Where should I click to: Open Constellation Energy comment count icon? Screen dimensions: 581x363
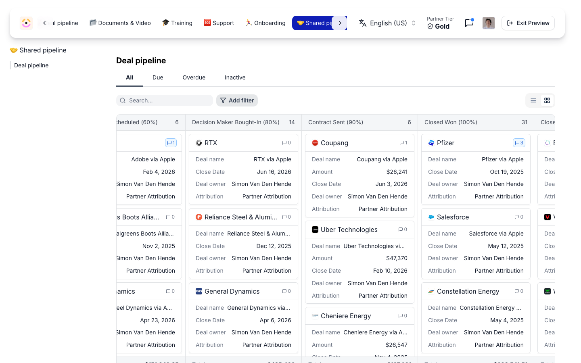(519, 291)
